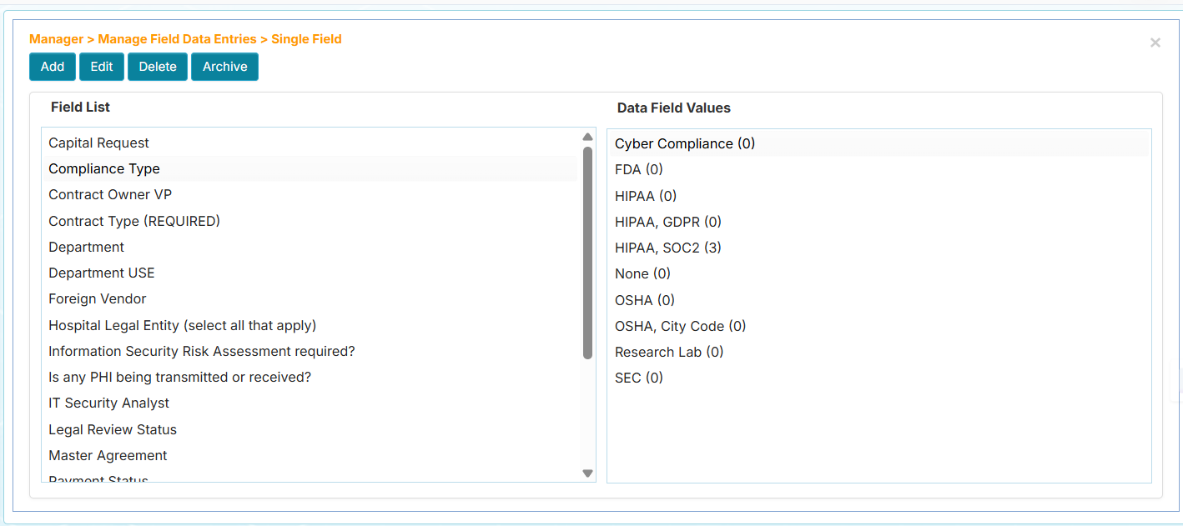Screen dimensions: 1183x526
Task: Select SEC in Data Field Values
Action: [638, 378]
